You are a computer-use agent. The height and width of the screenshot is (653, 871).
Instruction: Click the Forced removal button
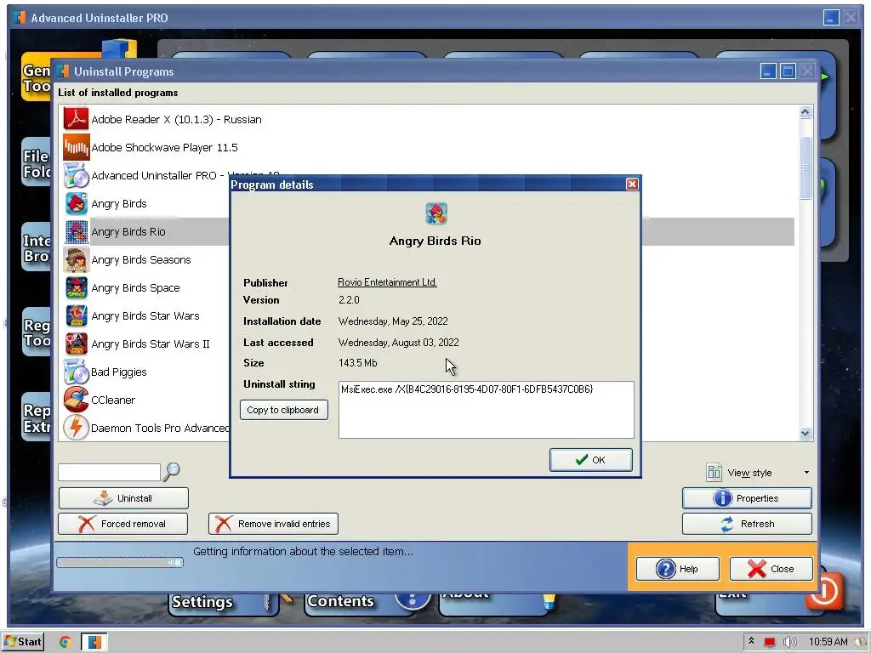pos(122,524)
